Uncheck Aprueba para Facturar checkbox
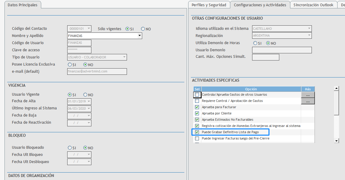This screenshot has width=345, height=180. coord(197,107)
